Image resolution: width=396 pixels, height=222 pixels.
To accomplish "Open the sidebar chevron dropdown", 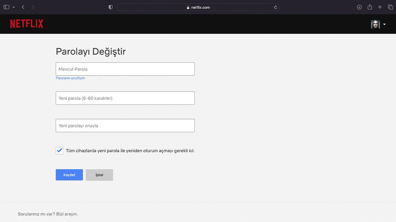I will coord(14,7).
